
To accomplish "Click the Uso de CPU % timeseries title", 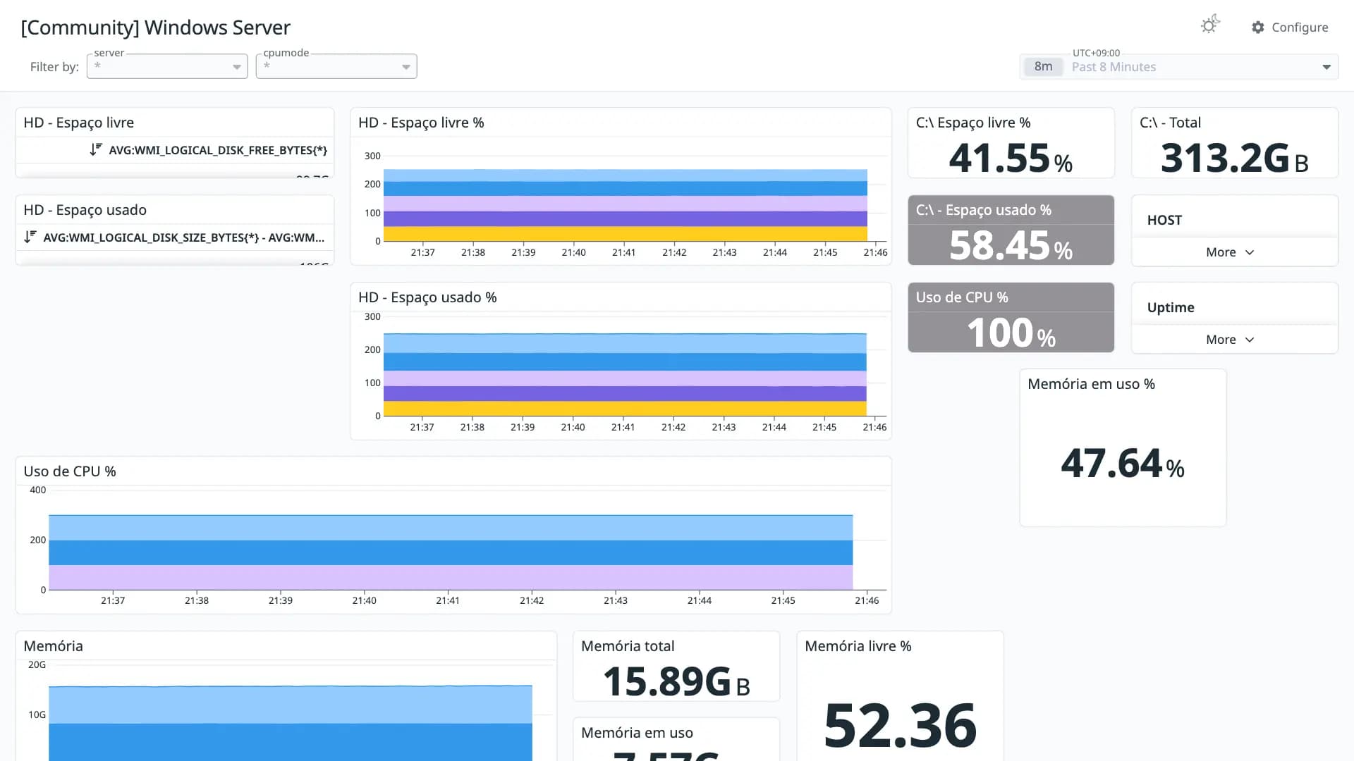I will [70, 471].
